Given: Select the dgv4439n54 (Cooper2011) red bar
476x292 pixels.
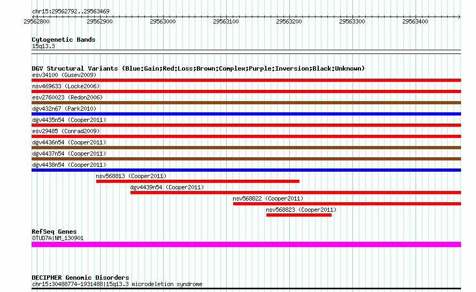Looking at the screenshot, I should [x=296, y=193].
